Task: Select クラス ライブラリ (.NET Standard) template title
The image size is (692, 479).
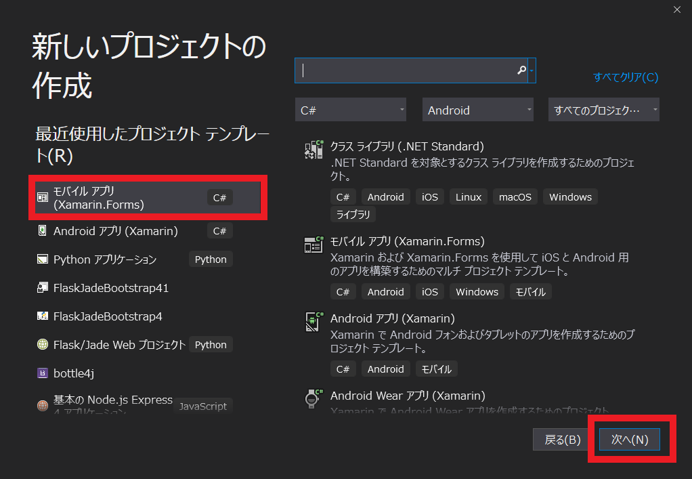Action: pos(407,146)
